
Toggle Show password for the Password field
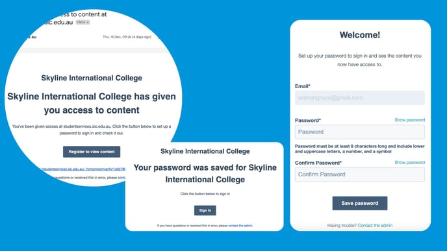coord(410,120)
